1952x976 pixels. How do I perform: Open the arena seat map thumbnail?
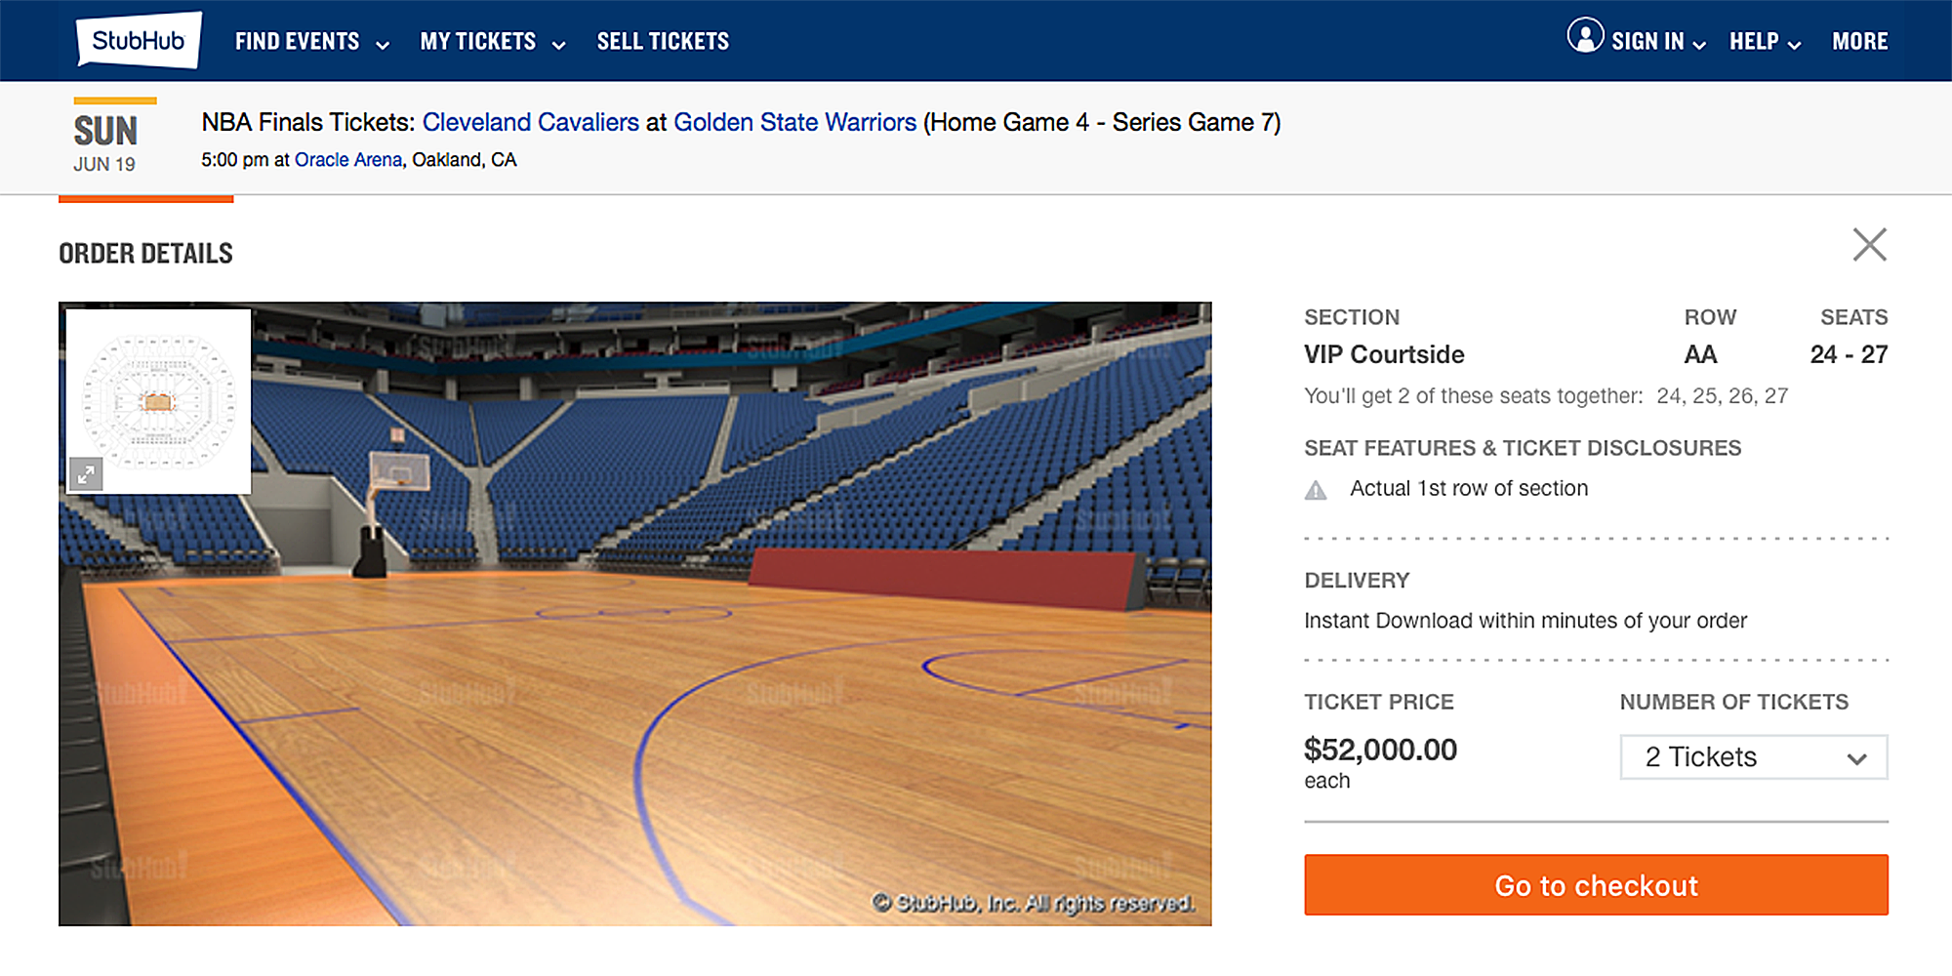[159, 401]
